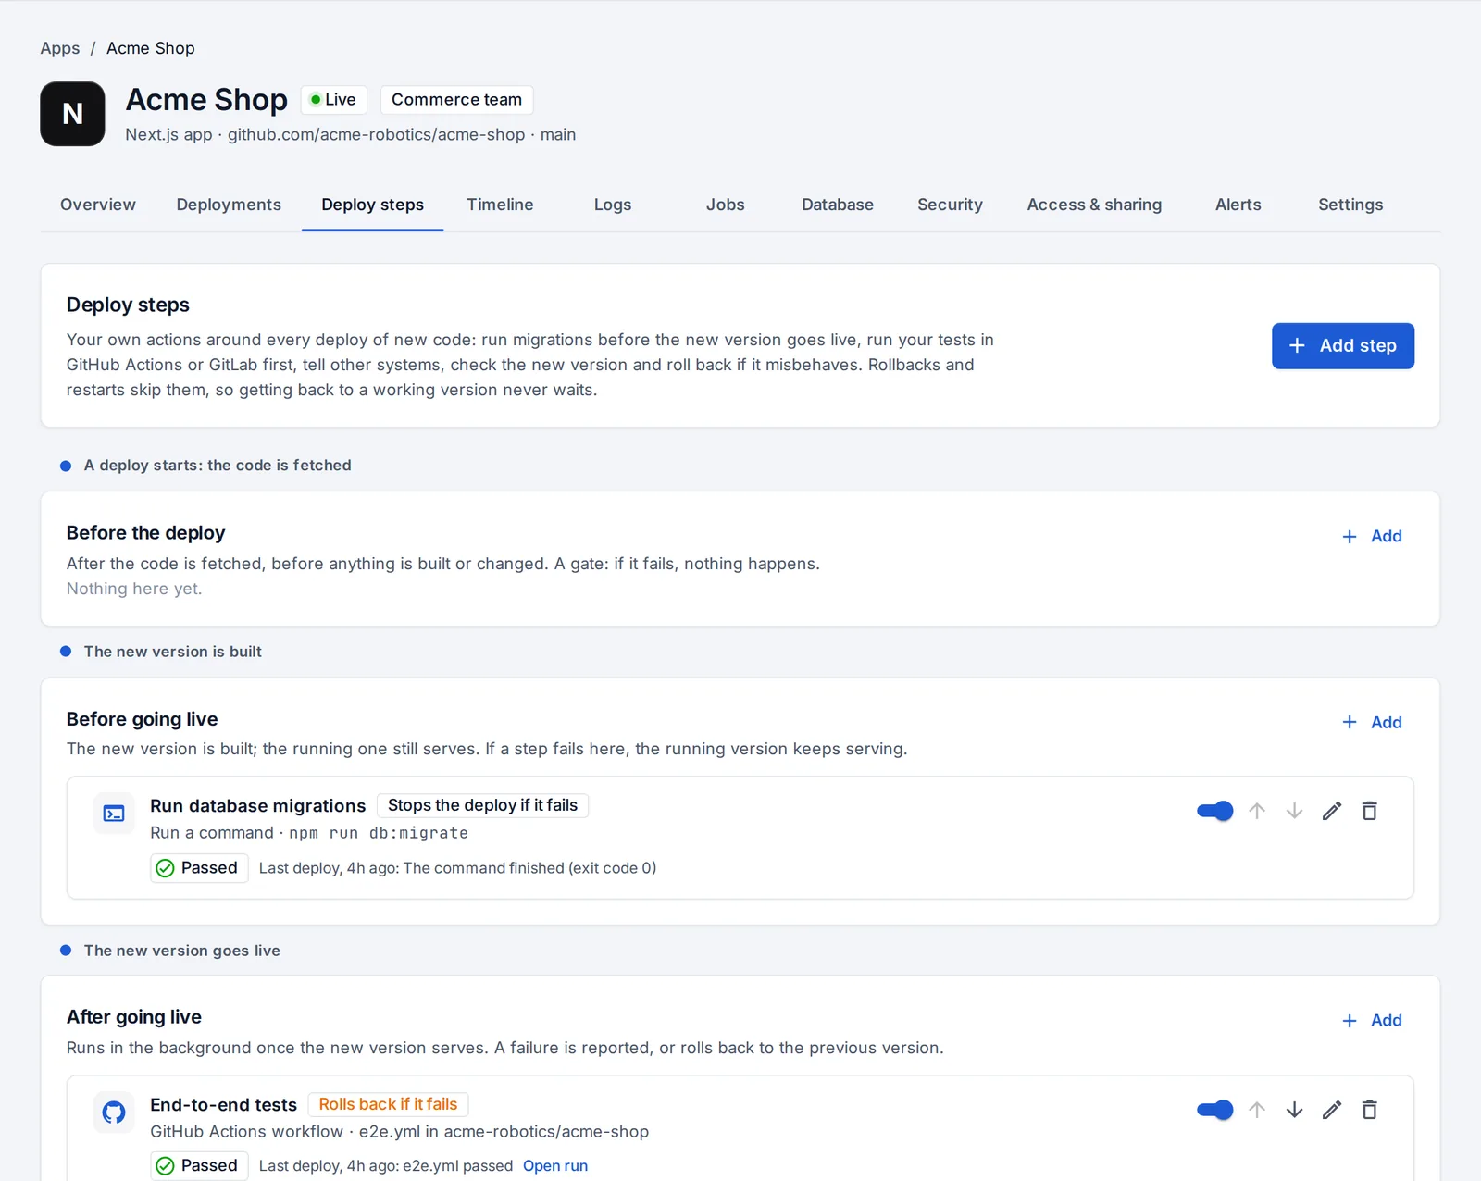Open the Settings tab
This screenshot has width=1481, height=1181.
tap(1350, 205)
